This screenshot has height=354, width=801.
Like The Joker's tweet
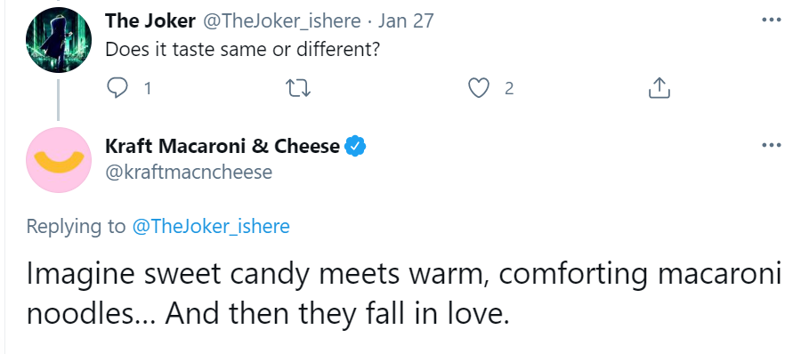tap(478, 89)
